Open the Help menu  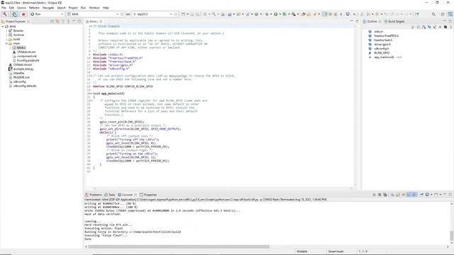(x=106, y=8)
